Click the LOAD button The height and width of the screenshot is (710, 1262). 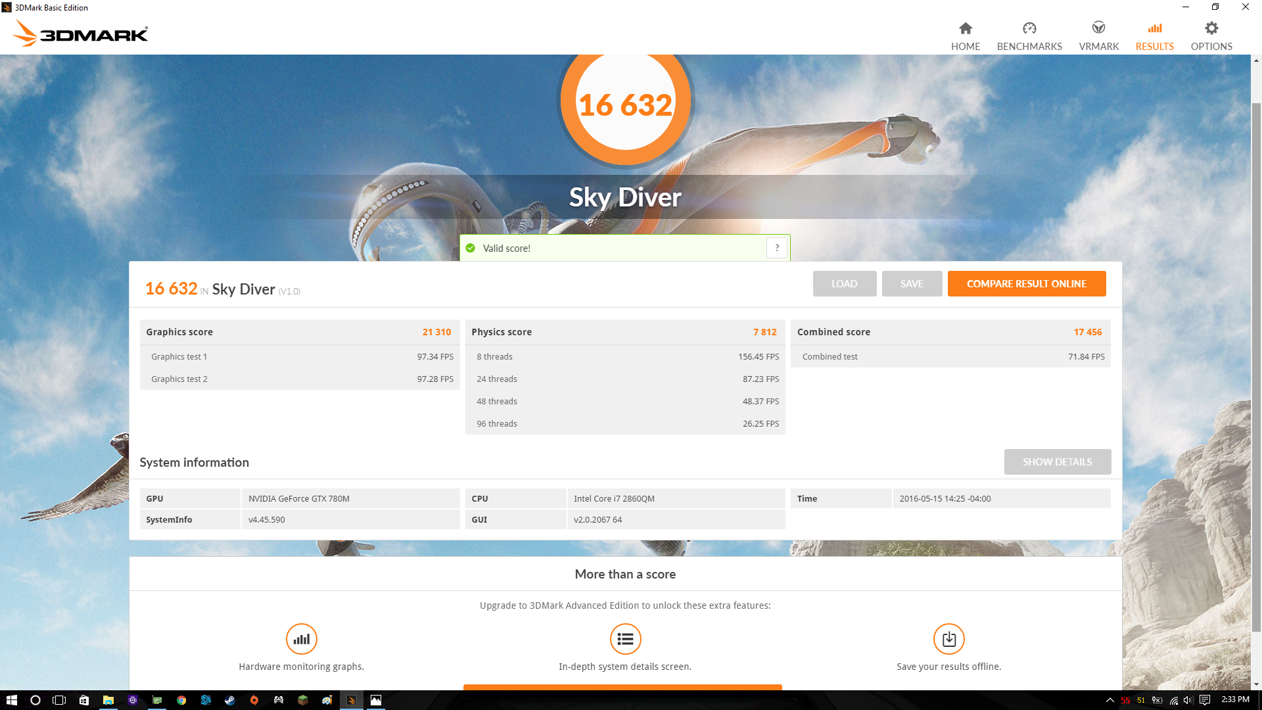point(844,283)
